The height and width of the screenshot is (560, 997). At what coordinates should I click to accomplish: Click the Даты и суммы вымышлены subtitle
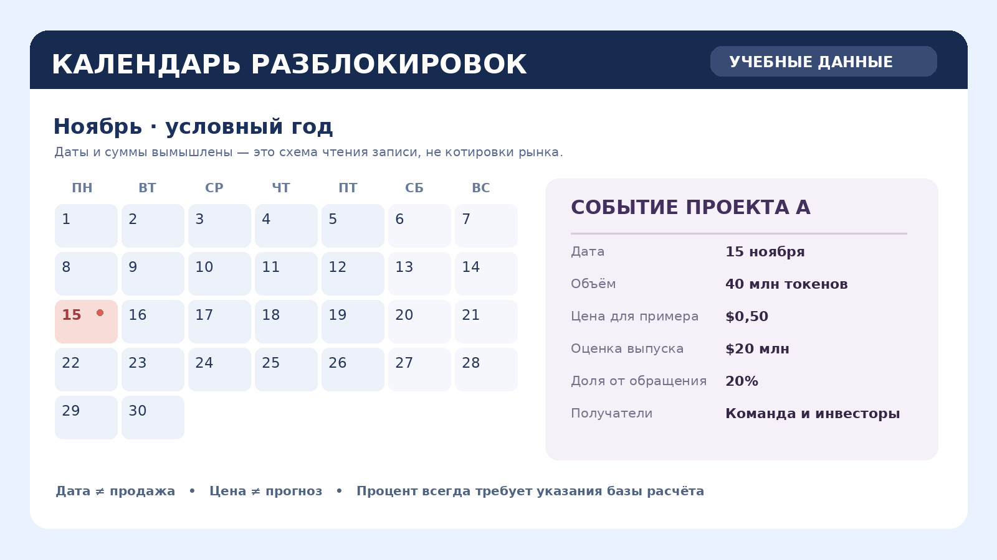point(308,152)
